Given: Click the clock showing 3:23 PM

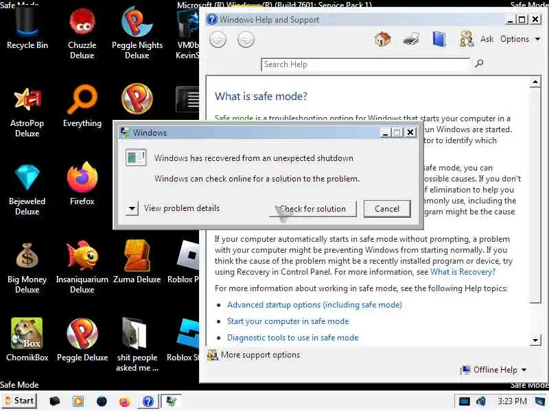Looking at the screenshot, I should (512, 401).
